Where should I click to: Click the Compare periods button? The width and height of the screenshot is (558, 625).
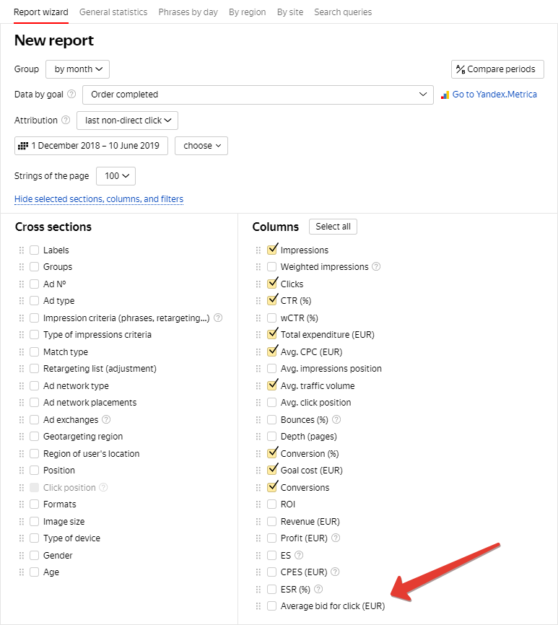click(x=497, y=69)
